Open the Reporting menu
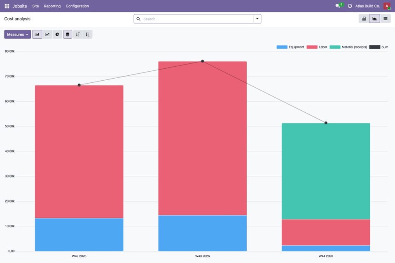395x263 pixels. point(52,6)
